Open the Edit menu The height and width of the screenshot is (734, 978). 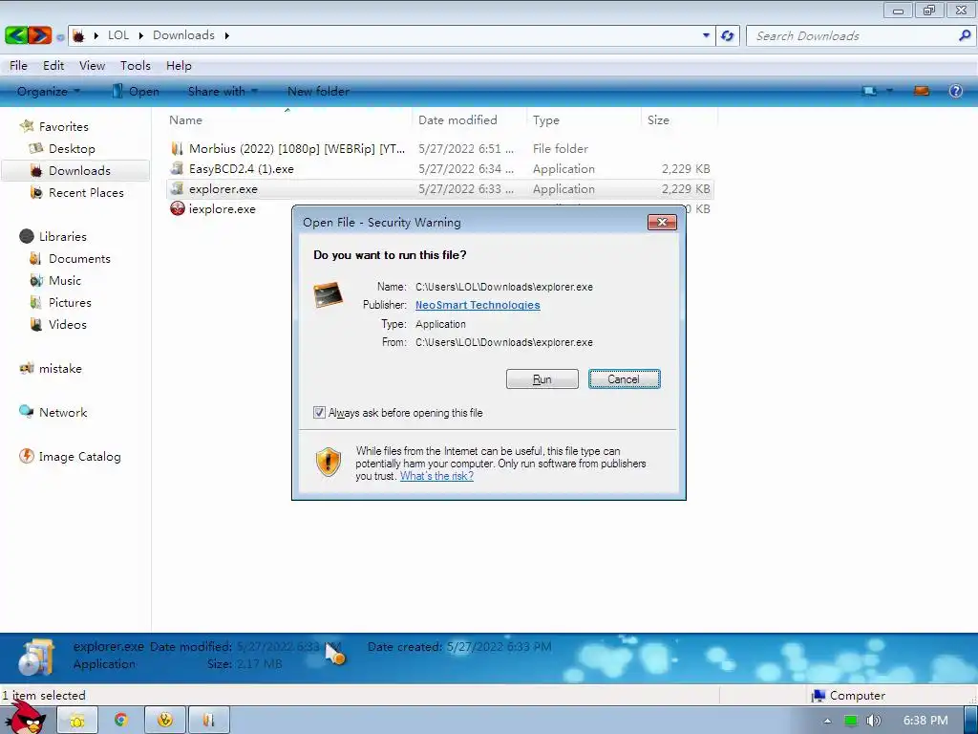pos(53,66)
